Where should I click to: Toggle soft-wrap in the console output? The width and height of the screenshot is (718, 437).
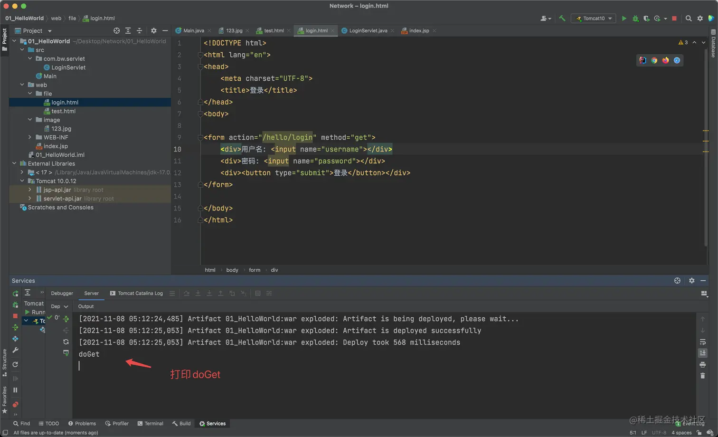tap(703, 342)
